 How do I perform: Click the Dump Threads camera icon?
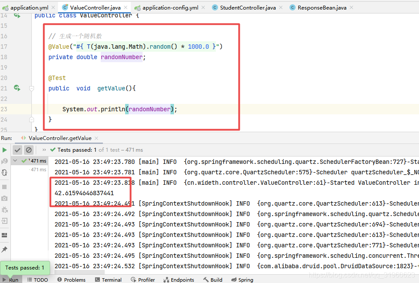point(4,198)
